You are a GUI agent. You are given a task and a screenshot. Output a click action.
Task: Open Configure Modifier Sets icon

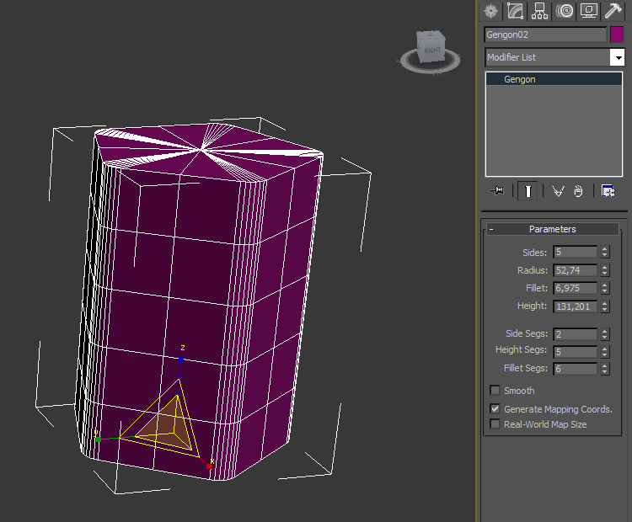point(608,191)
